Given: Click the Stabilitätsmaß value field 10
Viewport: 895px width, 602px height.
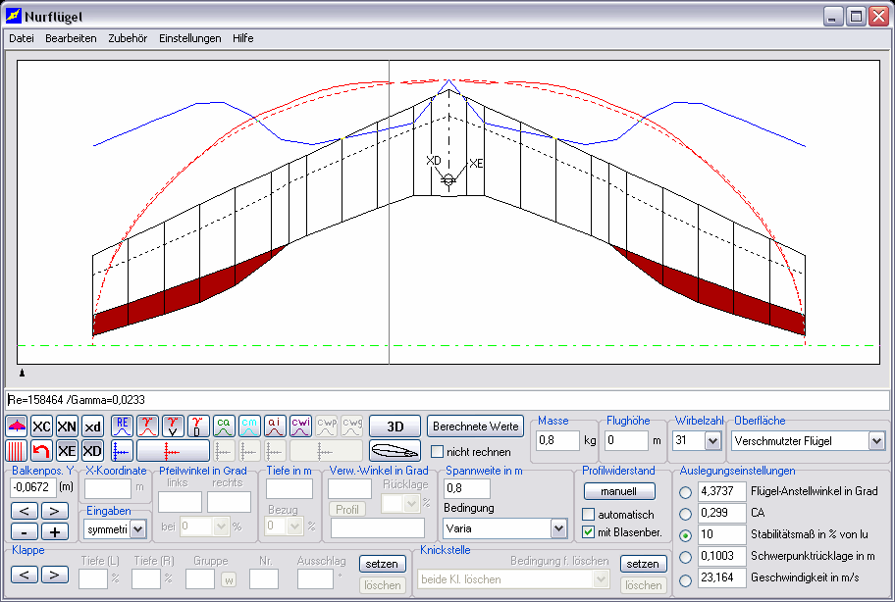Looking at the screenshot, I should click(x=722, y=534).
